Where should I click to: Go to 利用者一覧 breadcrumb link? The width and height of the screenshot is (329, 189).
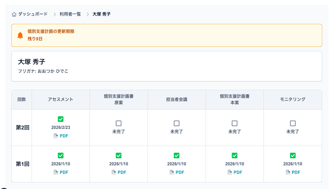(x=70, y=14)
